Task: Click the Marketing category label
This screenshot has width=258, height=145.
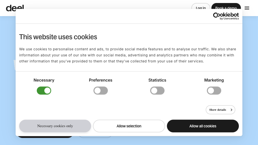Action: (x=214, y=80)
